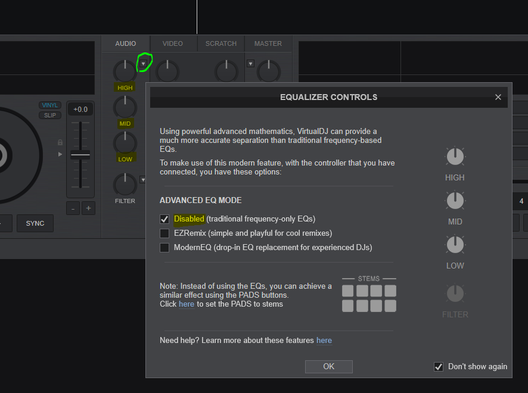Click the pitch minus button

coord(73,208)
